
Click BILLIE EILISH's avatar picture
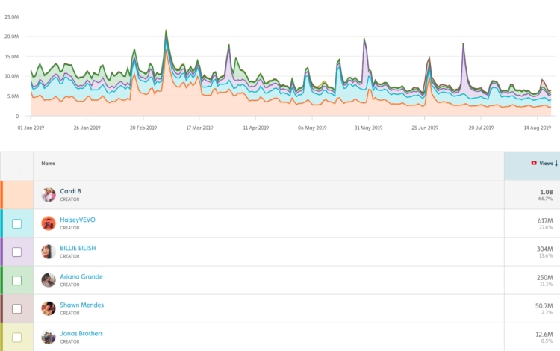(49, 252)
